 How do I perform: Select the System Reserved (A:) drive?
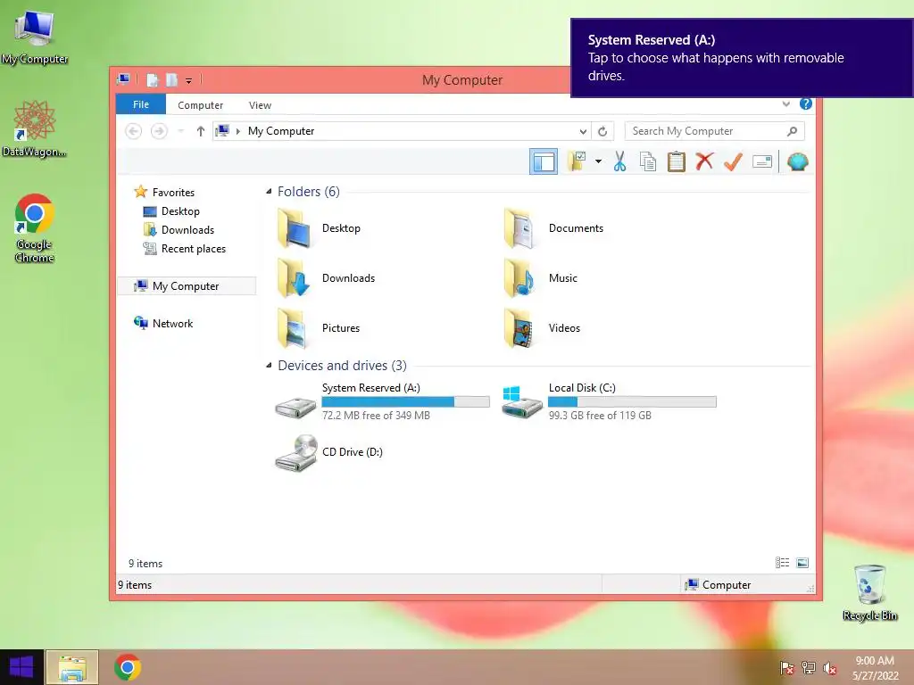click(x=382, y=401)
